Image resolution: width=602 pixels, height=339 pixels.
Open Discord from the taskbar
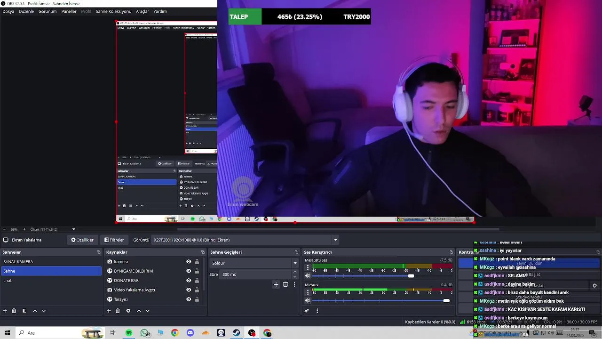coord(190,333)
